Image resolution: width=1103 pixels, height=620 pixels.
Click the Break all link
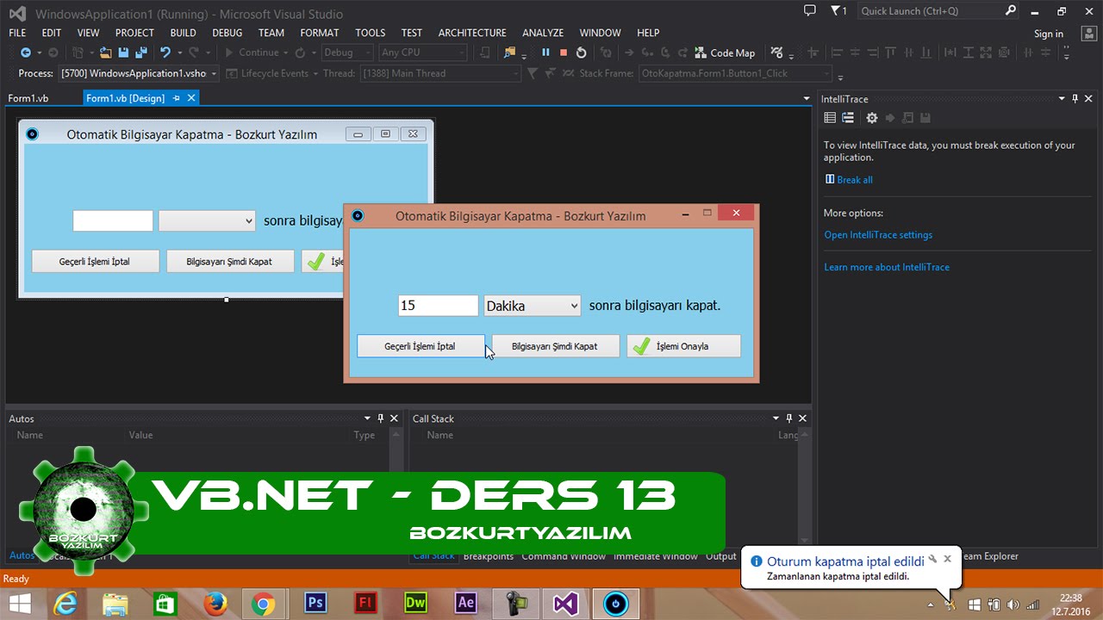[855, 180]
